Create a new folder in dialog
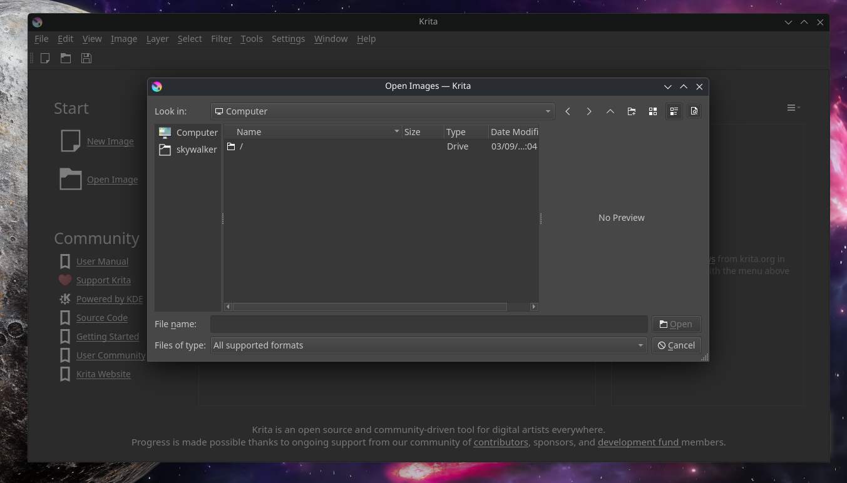Image resolution: width=847 pixels, height=483 pixels. 632,111
